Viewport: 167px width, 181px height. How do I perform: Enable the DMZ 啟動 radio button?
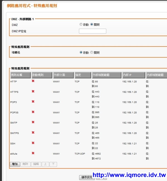[x=81, y=24]
